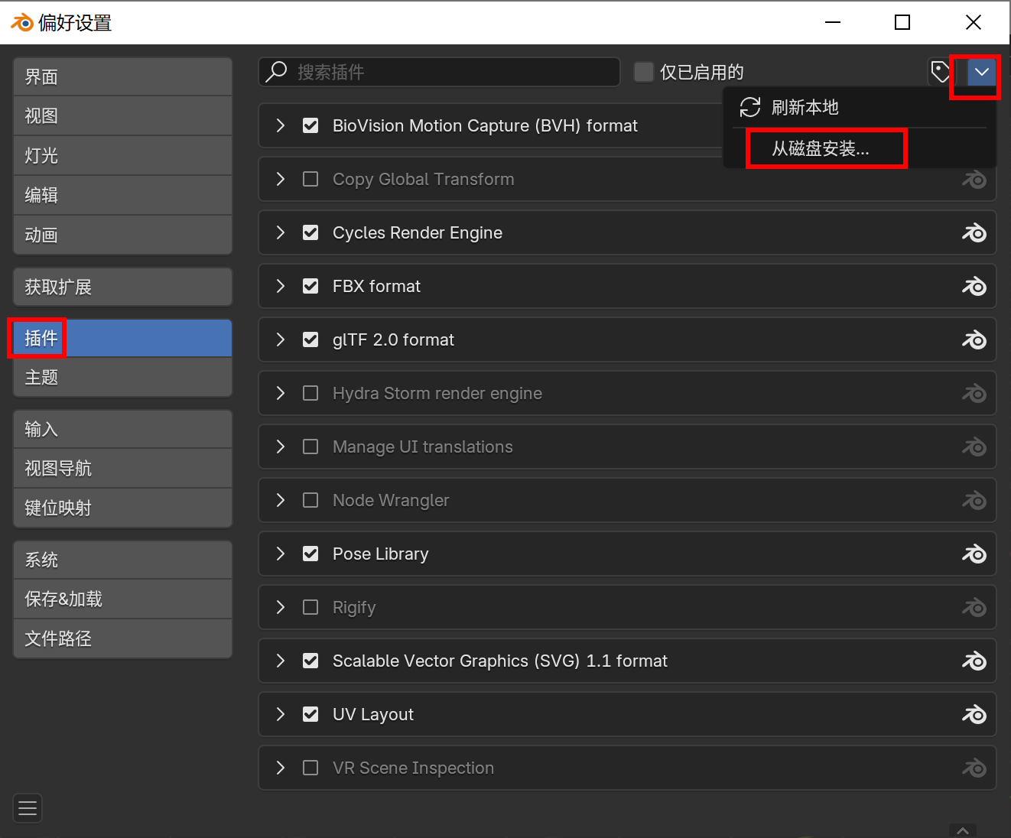Screen dimensions: 1011x838
Task: Click the Blender icon on Manage UI translations row
Action: coord(974,447)
